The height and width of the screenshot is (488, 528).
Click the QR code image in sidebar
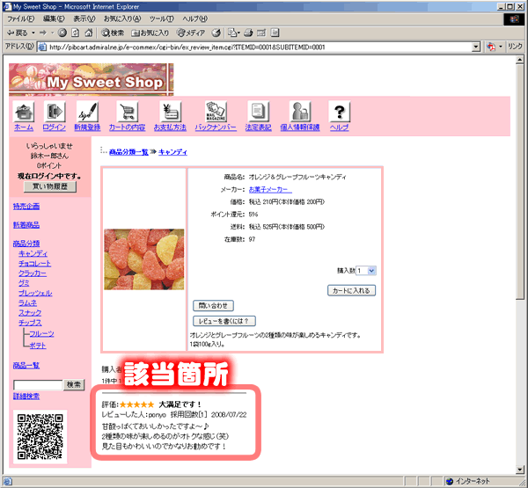tap(40, 436)
